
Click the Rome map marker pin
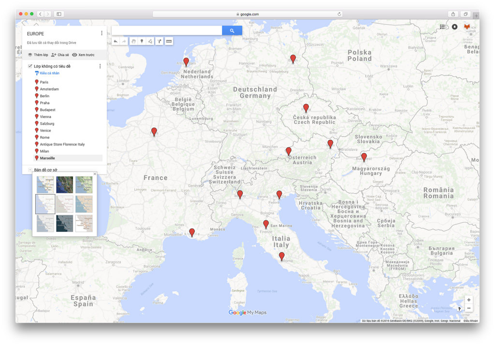[282, 256]
